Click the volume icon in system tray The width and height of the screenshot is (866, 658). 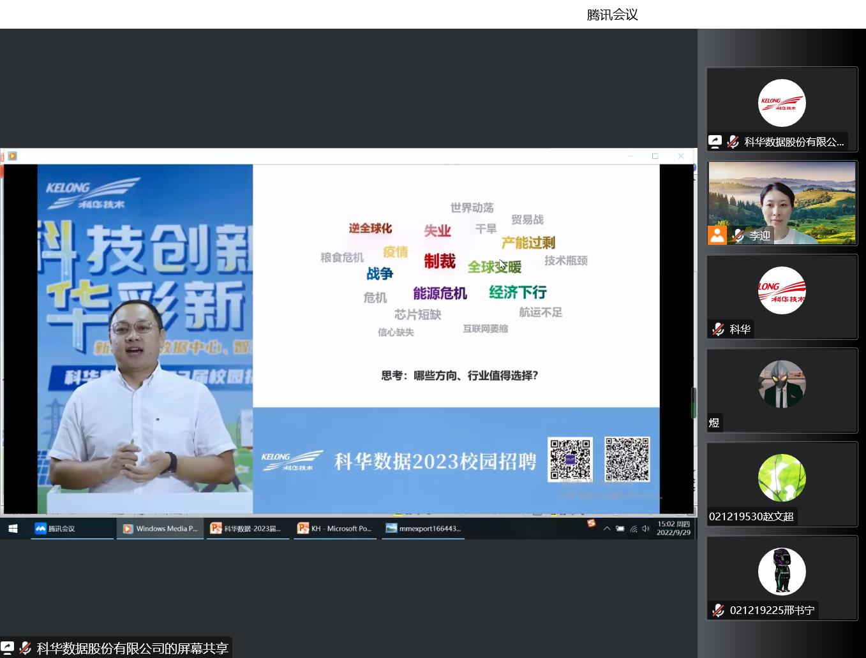click(x=646, y=529)
